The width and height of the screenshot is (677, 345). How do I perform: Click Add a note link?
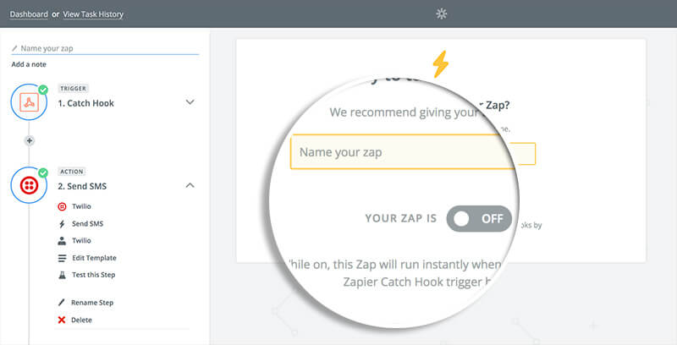pyautogui.click(x=29, y=64)
